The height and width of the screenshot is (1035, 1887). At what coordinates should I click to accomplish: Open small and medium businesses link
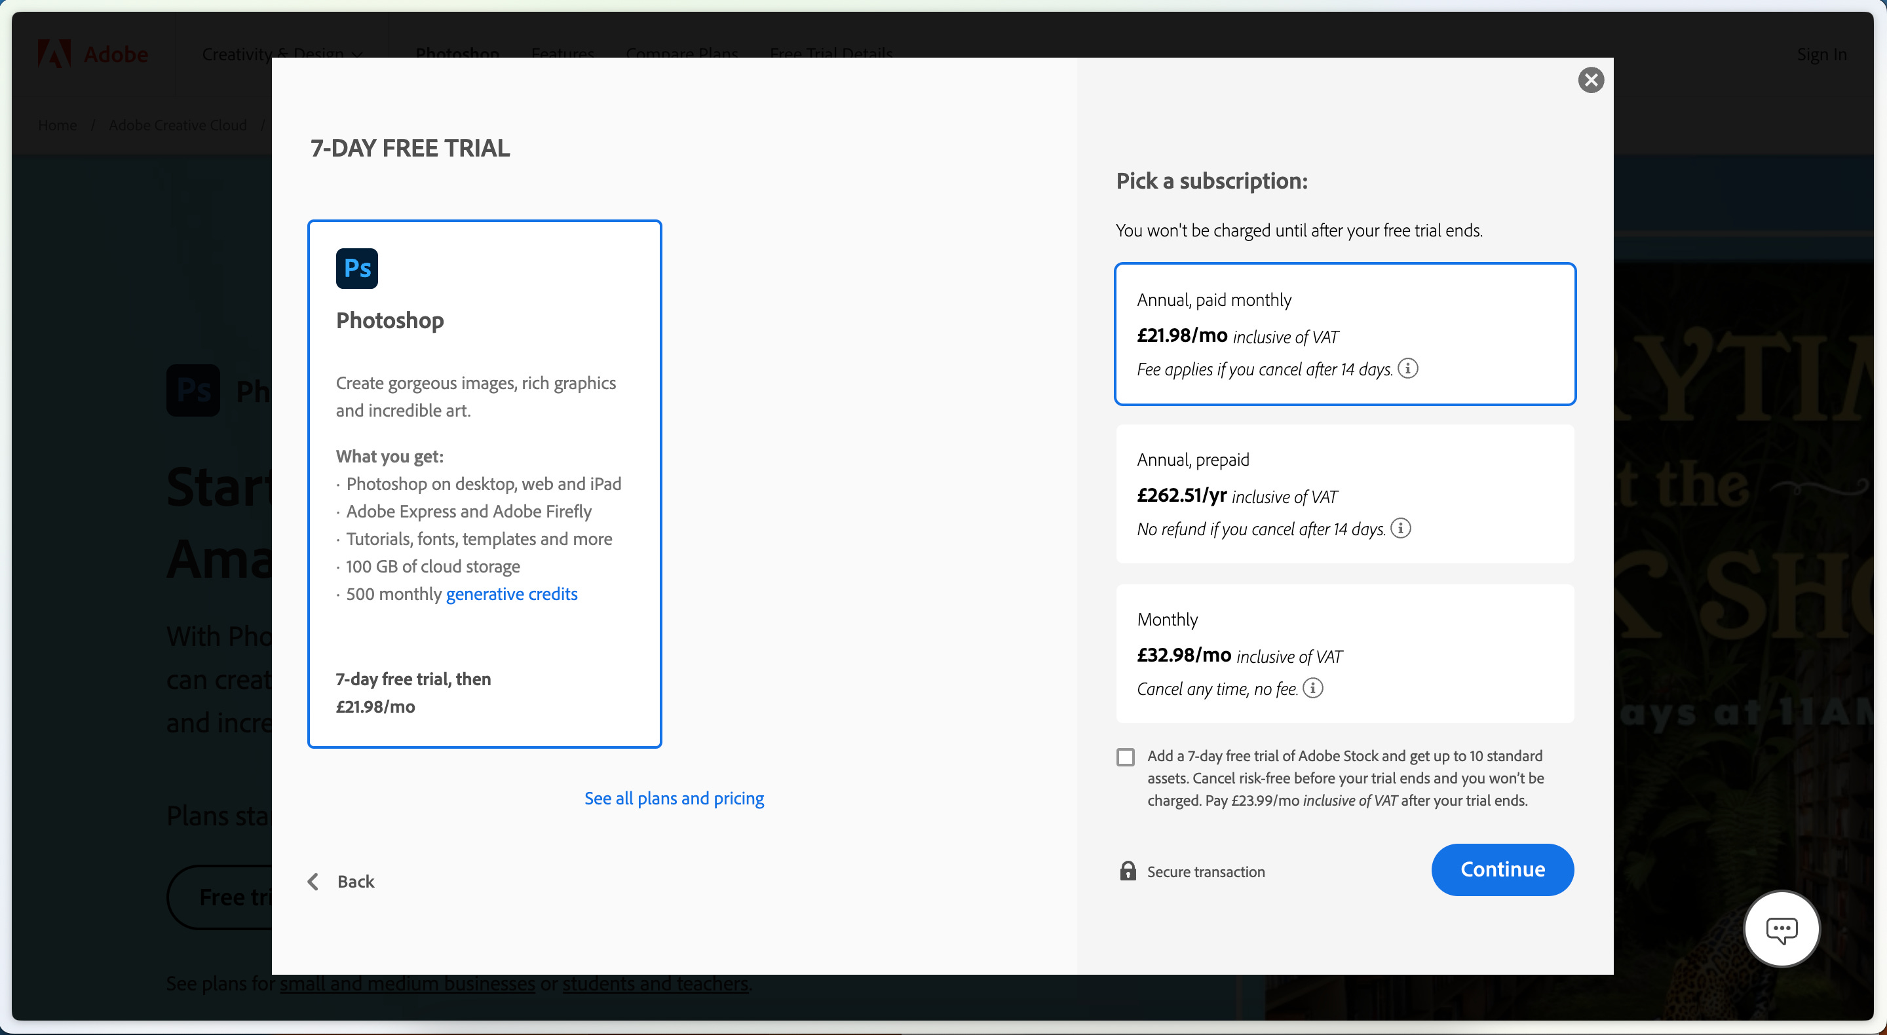pos(408,983)
